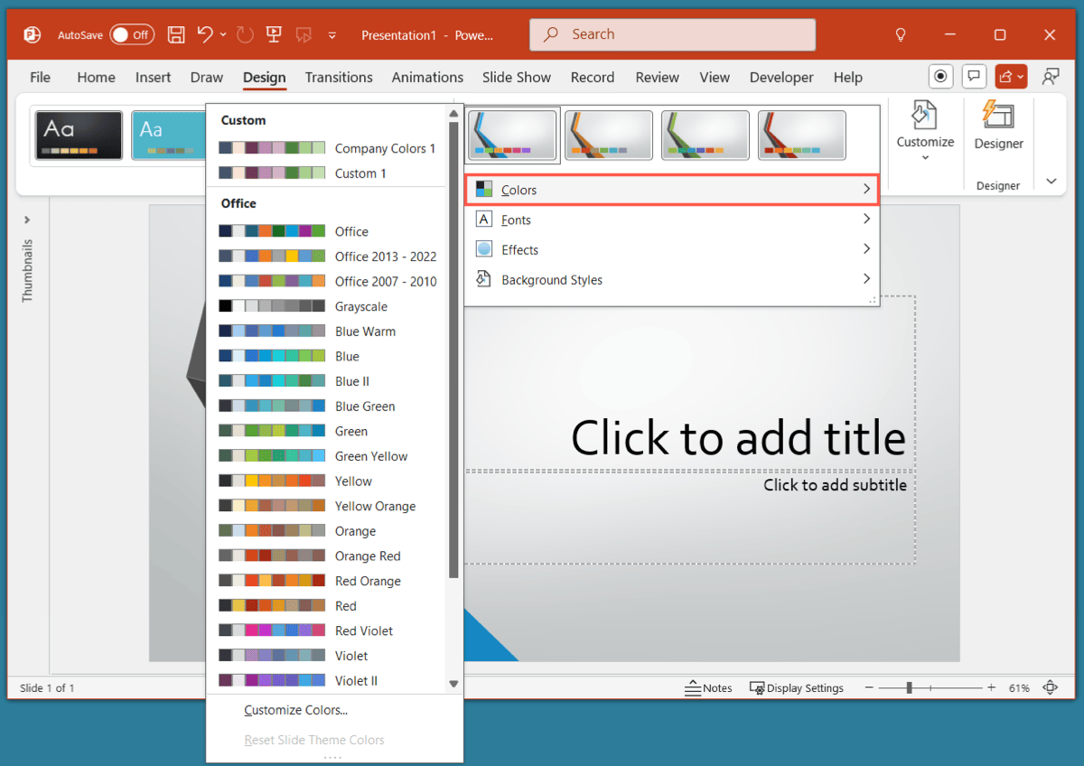Choose the Company Colors 1 palette
Viewport: 1084px width, 766px height.
327,148
